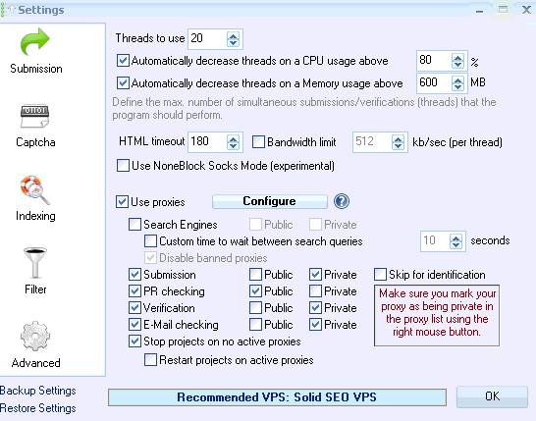
Task: Select the Advanced label in sidebar
Action: click(36, 363)
